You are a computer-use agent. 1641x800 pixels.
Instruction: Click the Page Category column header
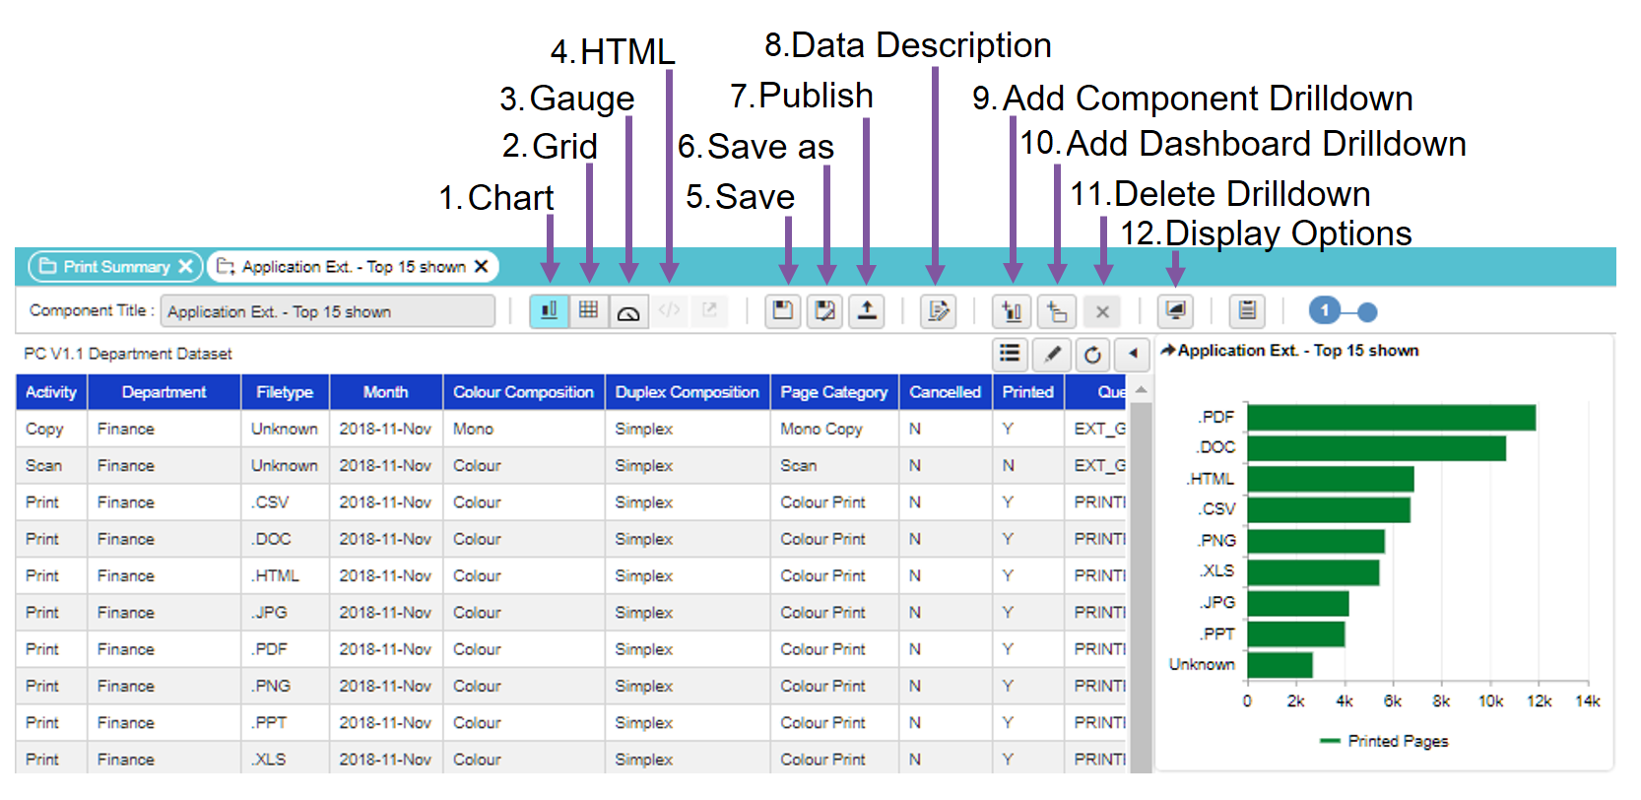click(x=834, y=392)
